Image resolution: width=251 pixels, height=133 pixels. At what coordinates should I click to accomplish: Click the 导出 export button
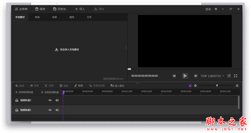point(99,9)
